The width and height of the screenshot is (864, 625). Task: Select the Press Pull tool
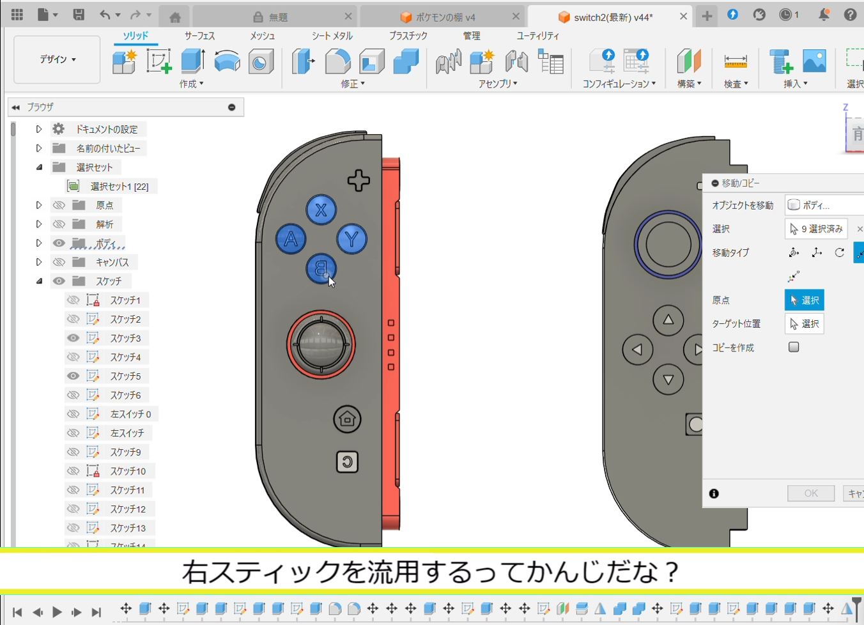tap(304, 61)
